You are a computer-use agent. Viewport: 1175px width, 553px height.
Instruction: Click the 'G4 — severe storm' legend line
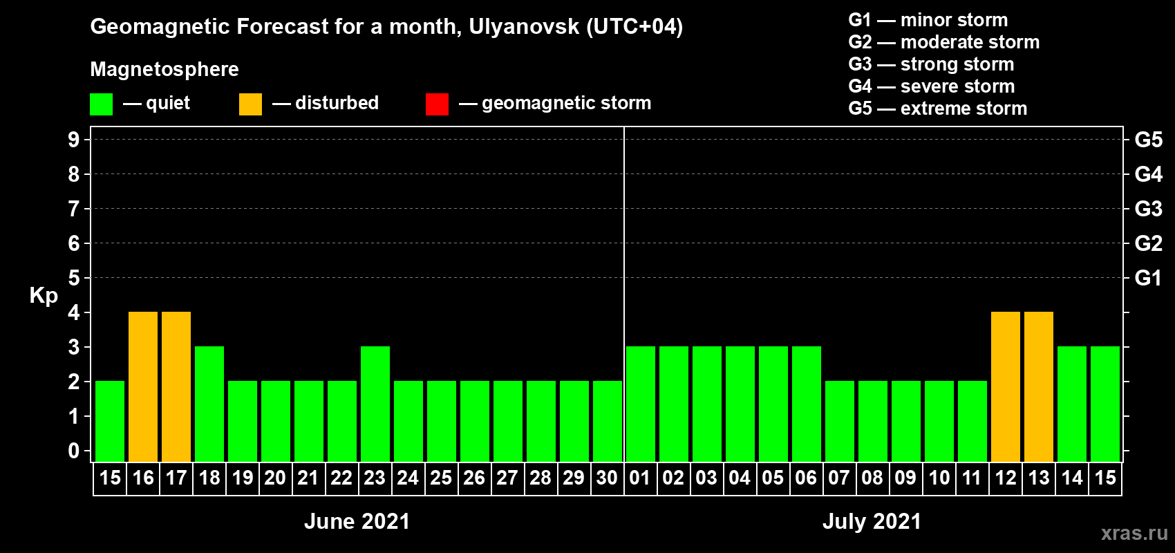click(x=931, y=86)
